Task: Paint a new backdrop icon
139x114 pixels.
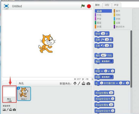Action: (7, 110)
